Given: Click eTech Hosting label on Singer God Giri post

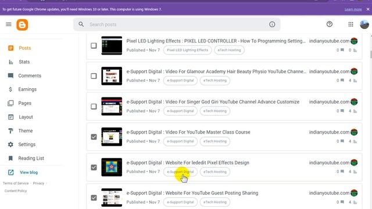Looking at the screenshot, I should (x=215, y=111).
